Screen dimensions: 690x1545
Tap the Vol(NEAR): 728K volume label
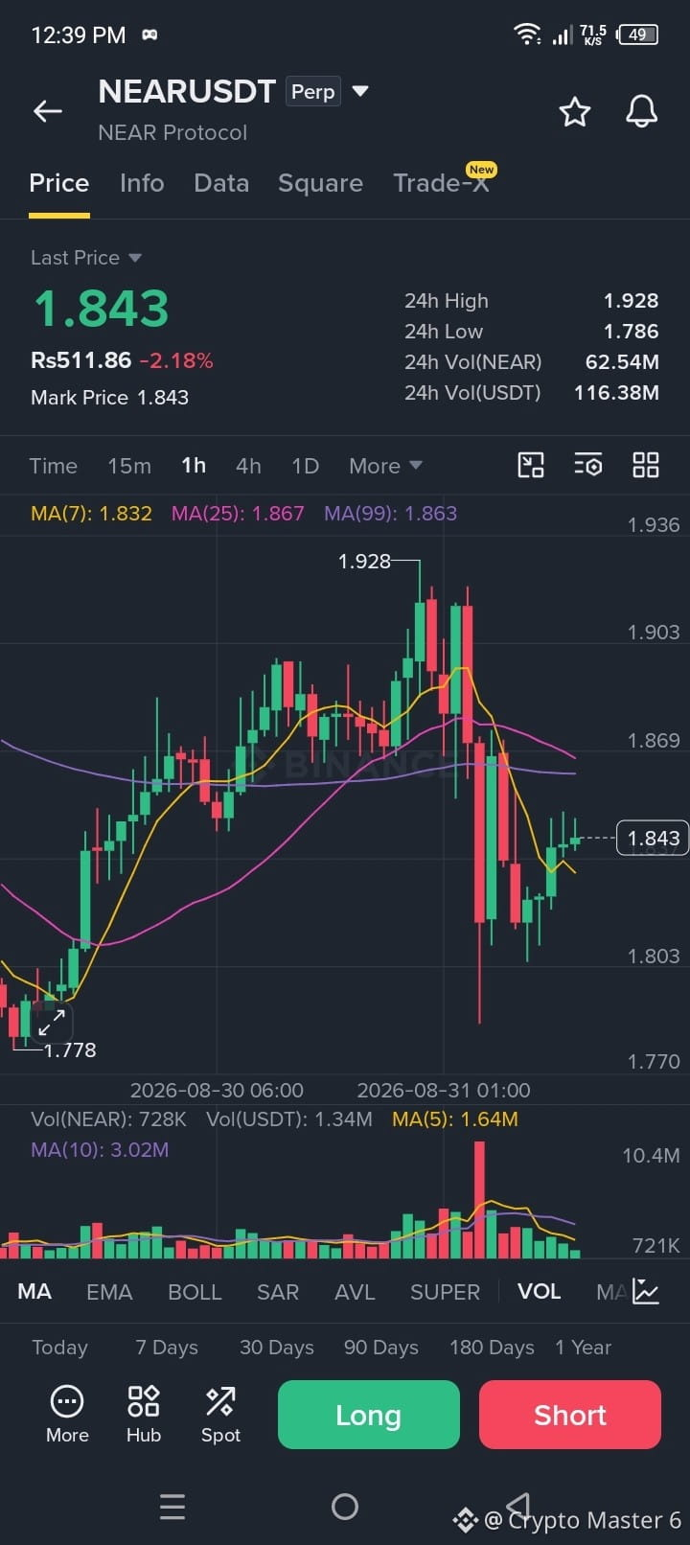[108, 1118]
